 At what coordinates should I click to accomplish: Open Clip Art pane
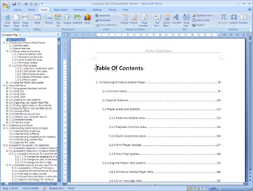pos(58,21)
